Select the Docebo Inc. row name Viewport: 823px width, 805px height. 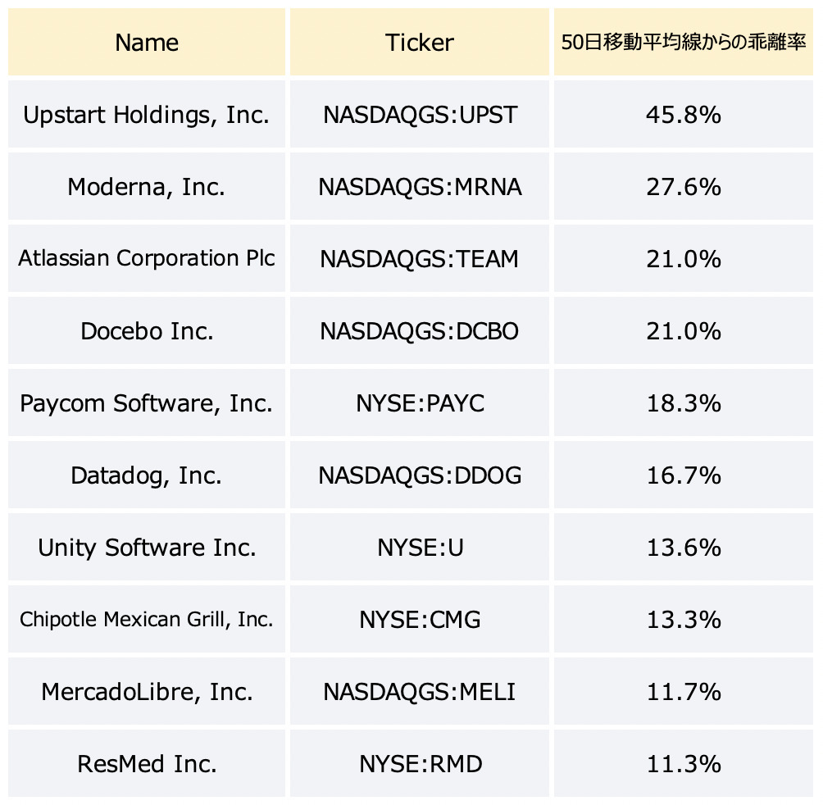pos(147,330)
